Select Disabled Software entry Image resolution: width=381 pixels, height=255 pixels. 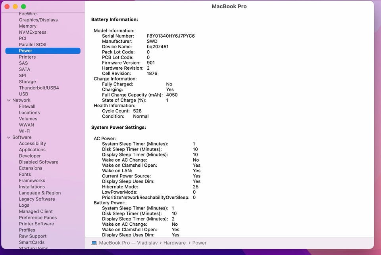[38, 162]
